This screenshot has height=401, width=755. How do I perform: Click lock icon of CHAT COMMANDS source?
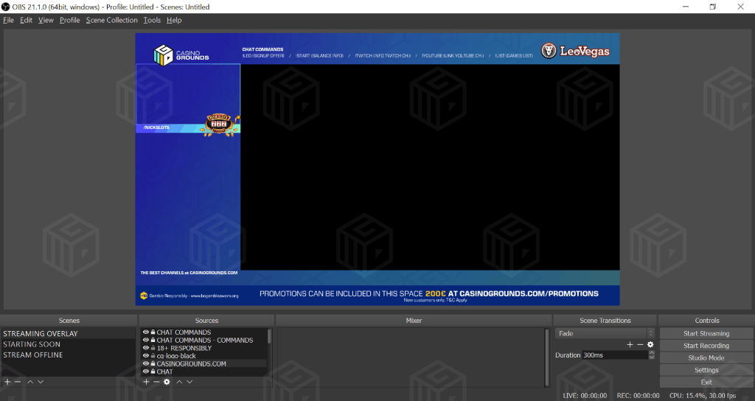tap(153, 332)
